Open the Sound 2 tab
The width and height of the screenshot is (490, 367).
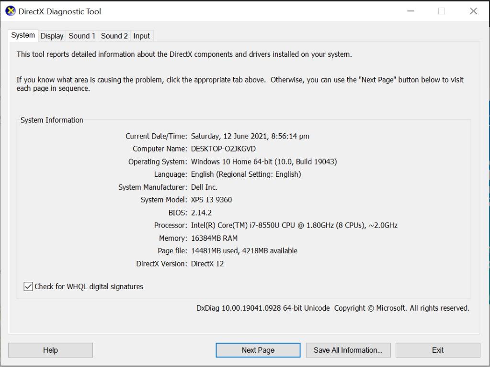(114, 35)
